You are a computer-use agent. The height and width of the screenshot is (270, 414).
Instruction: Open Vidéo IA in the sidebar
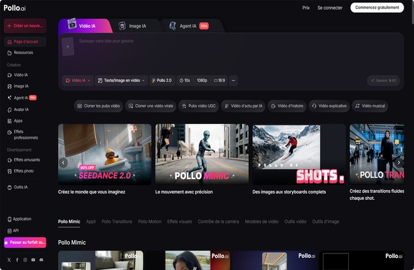click(x=25, y=75)
